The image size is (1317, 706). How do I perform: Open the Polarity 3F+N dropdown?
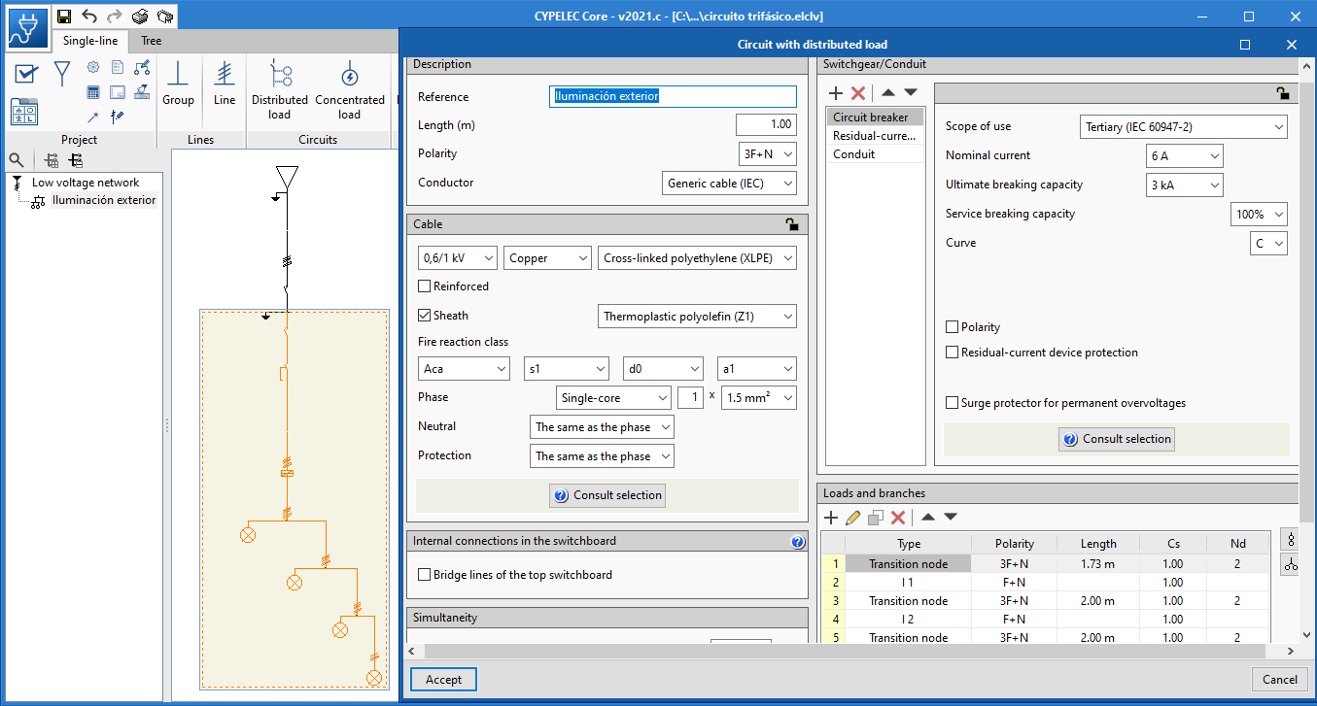pyautogui.click(x=767, y=154)
